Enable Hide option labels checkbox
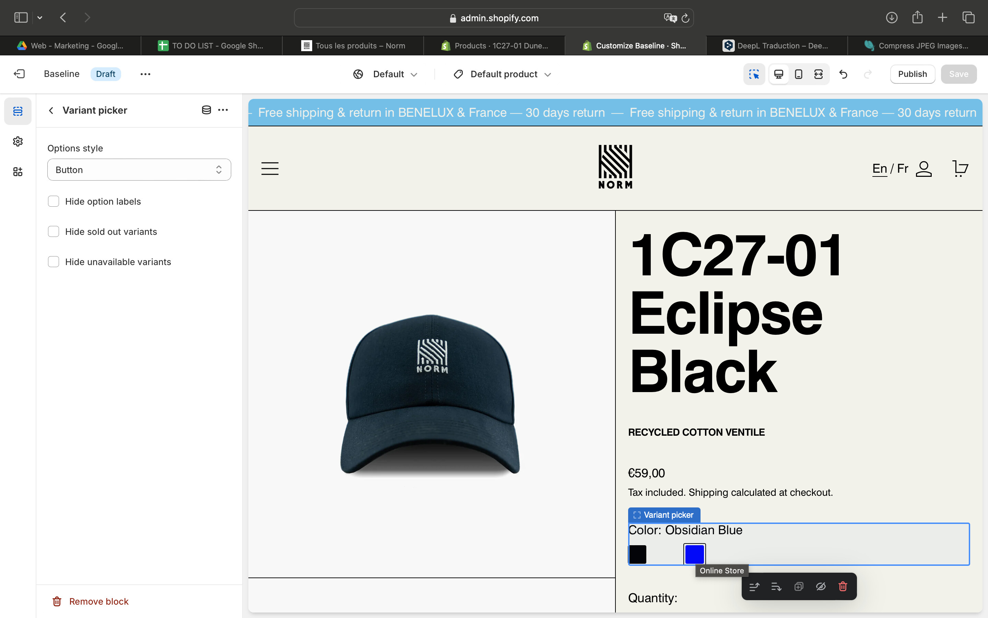Viewport: 988px width, 618px height. click(54, 202)
